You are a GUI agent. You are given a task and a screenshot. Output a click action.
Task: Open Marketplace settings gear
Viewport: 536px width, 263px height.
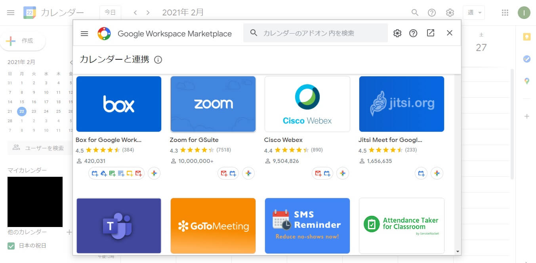(x=397, y=33)
